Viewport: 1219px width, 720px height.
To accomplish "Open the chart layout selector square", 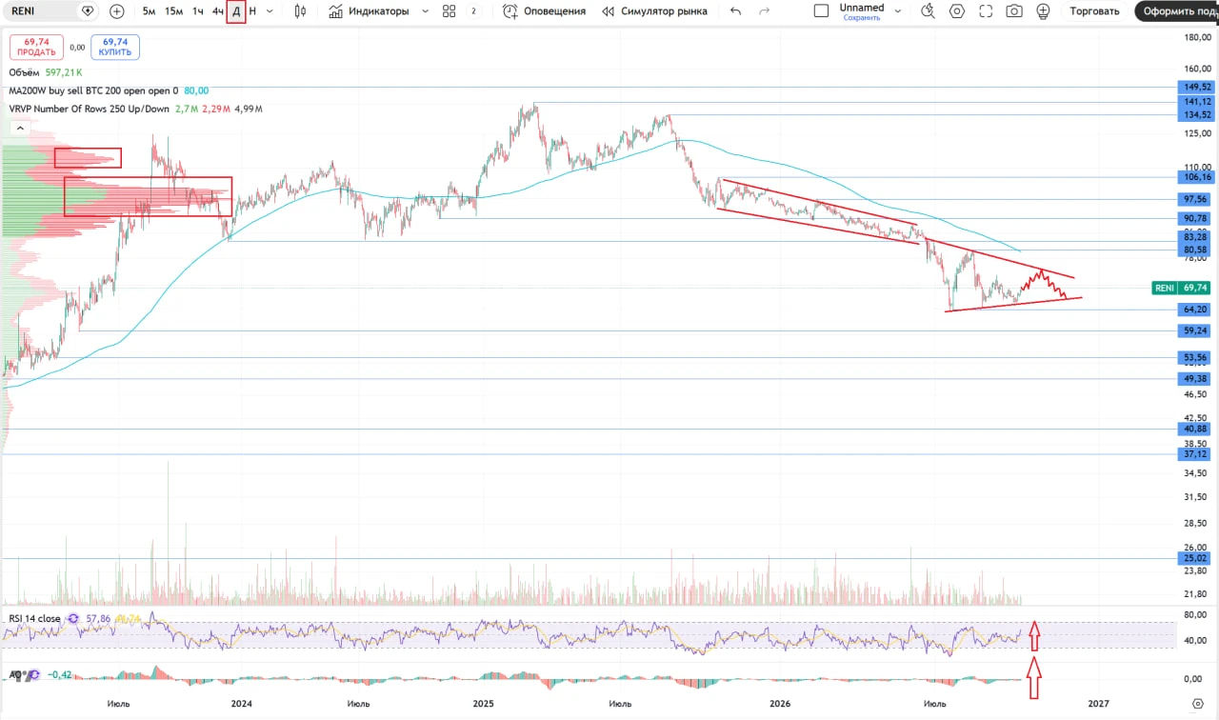I will pos(821,11).
